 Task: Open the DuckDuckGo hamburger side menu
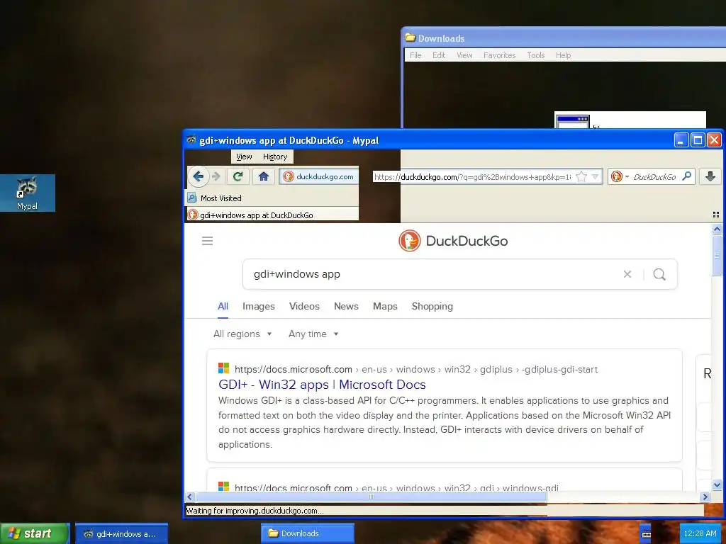pyautogui.click(x=208, y=241)
